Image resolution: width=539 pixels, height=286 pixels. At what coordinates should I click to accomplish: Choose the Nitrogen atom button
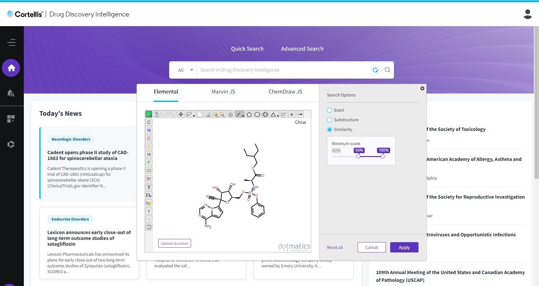[x=149, y=130]
